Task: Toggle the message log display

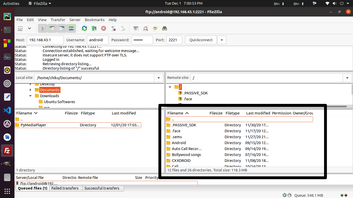Action: coord(43,28)
